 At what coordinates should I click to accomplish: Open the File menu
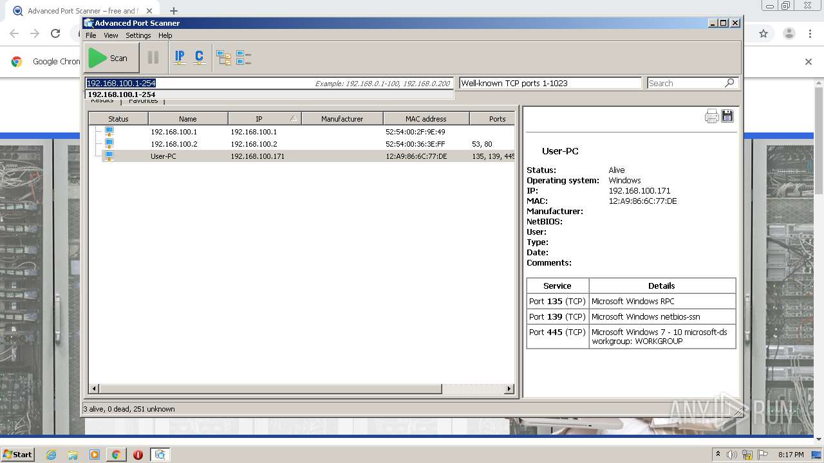point(91,35)
